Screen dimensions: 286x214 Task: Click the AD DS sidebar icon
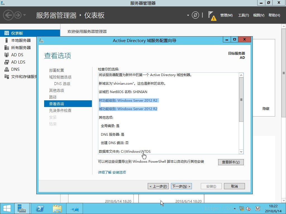coord(7,55)
